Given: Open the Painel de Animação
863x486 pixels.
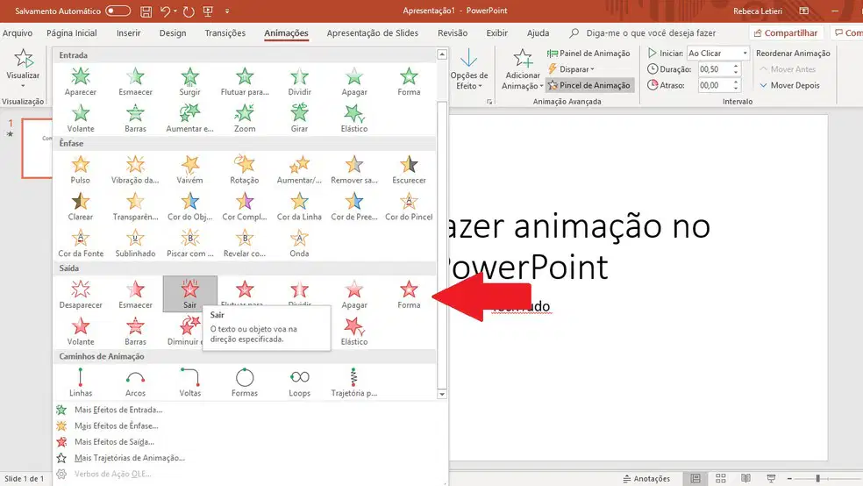Looking at the screenshot, I should [x=588, y=53].
